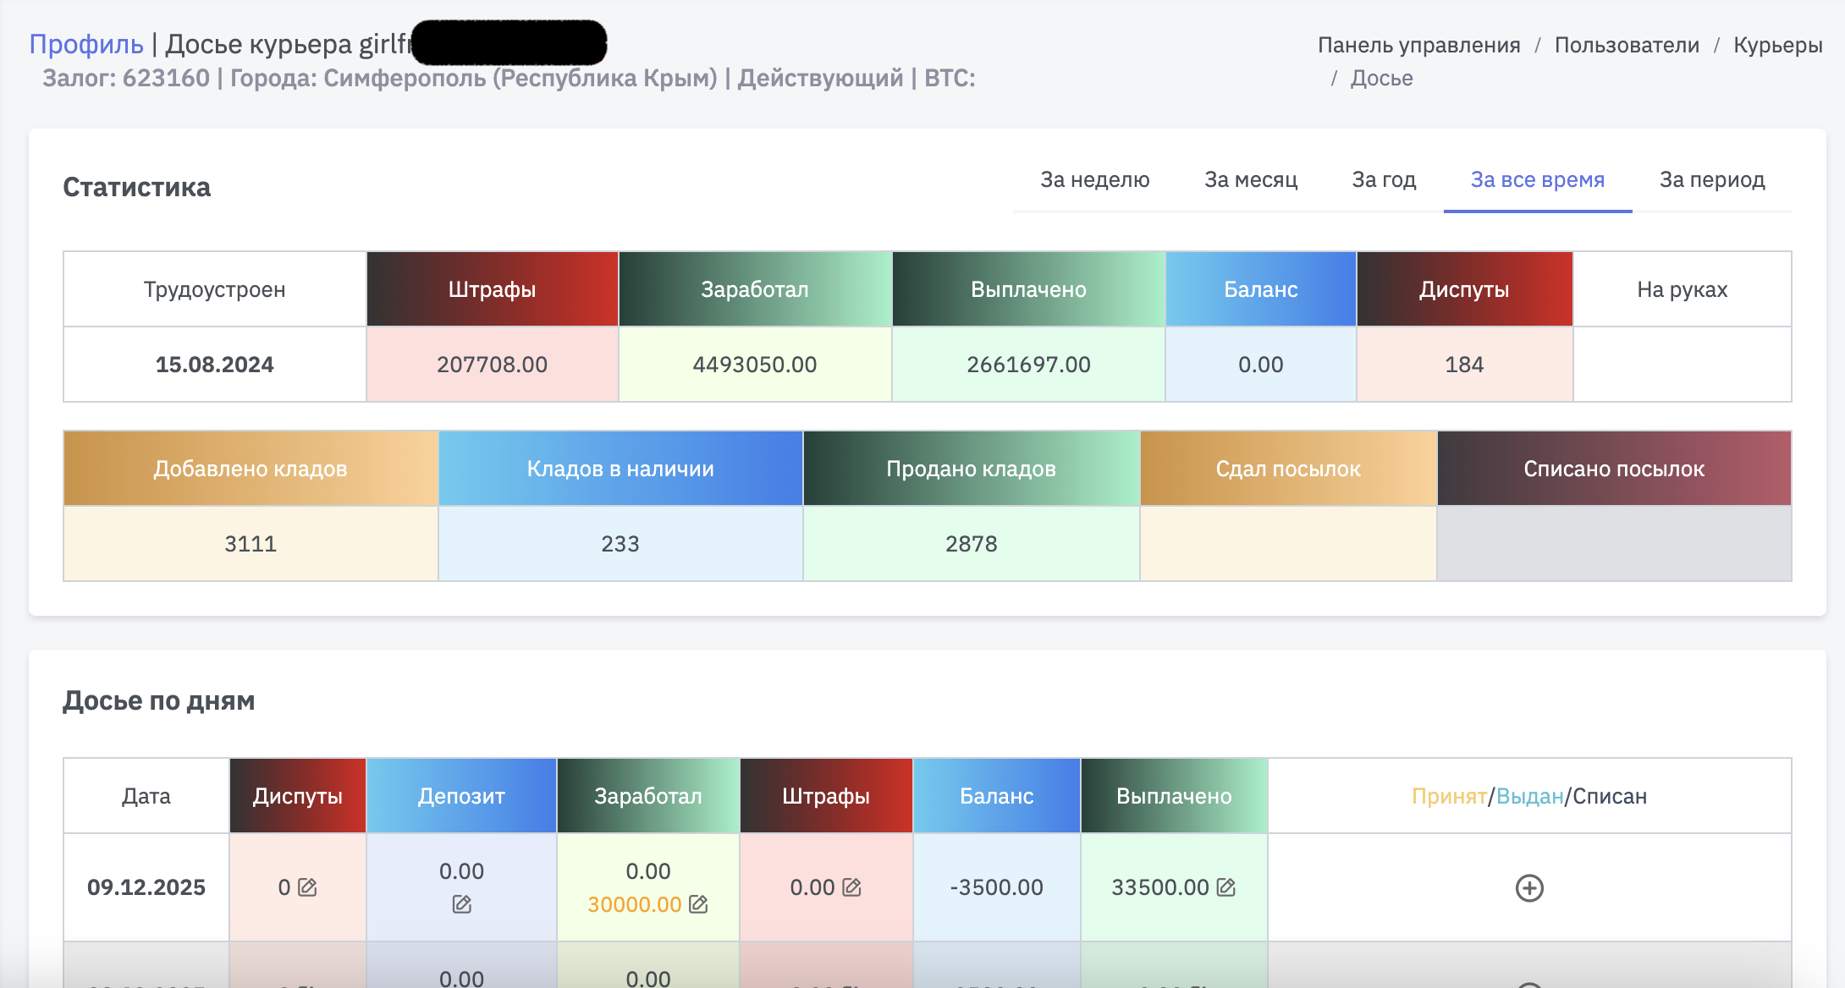Switch to За неделю tab

(1094, 179)
